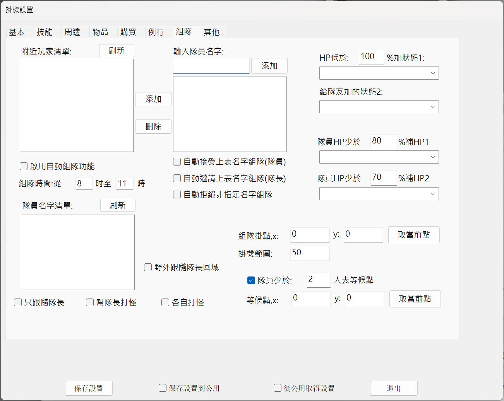
Task: Click inside the 隊員名字清單 list box
Action: (78, 252)
